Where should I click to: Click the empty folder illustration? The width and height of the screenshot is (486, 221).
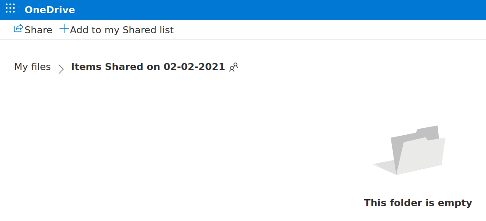pyautogui.click(x=409, y=150)
